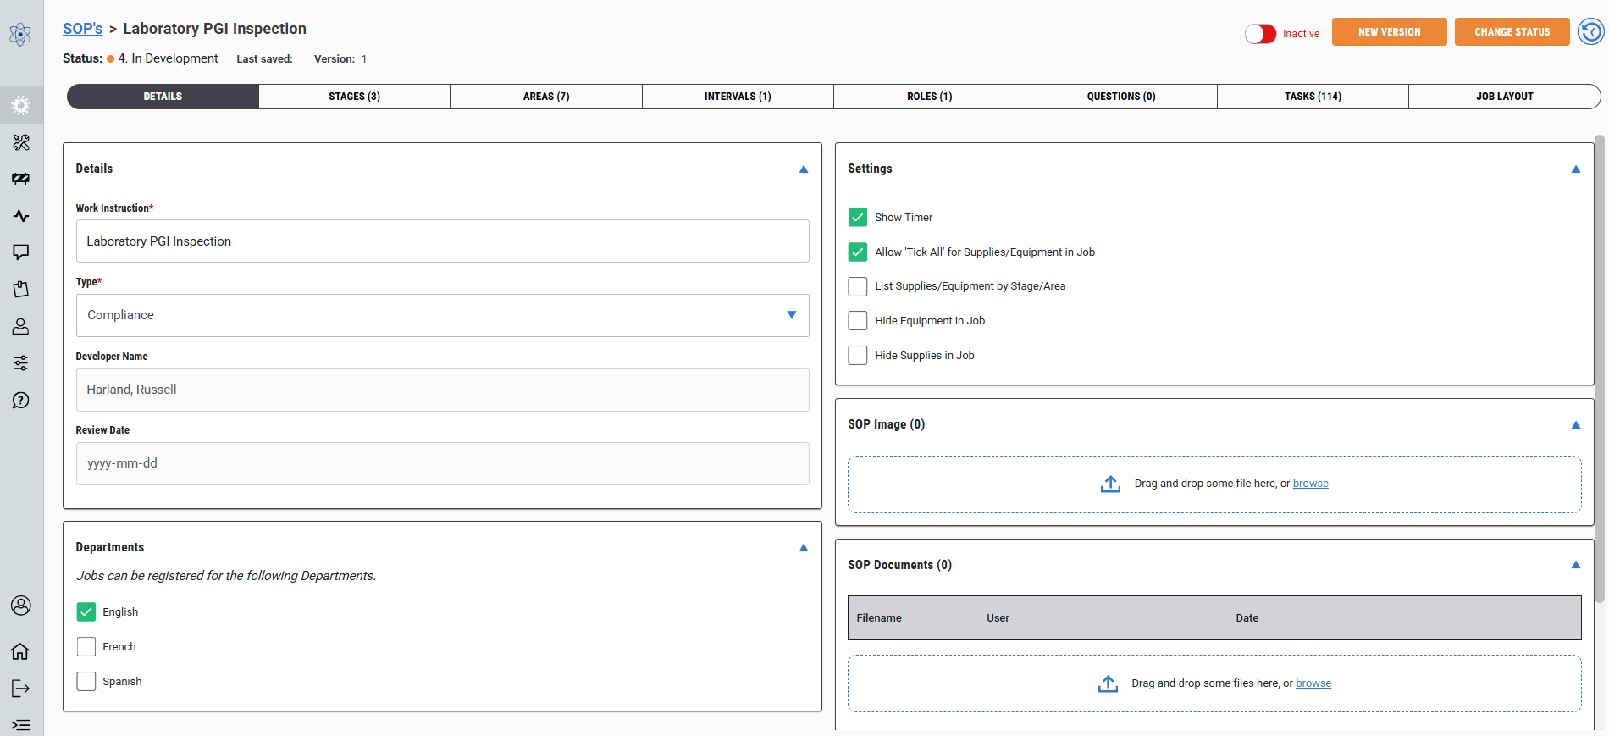
Task: Go to the home icon in sidebar
Action: click(21, 651)
